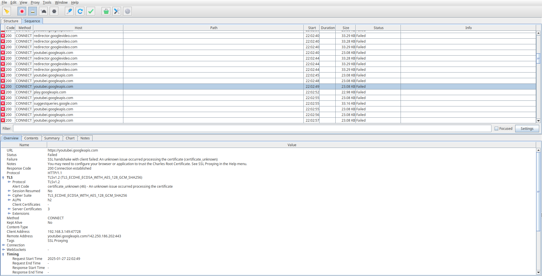Toggle the Focused checkbox
The width and height of the screenshot is (542, 276).
[496, 129]
